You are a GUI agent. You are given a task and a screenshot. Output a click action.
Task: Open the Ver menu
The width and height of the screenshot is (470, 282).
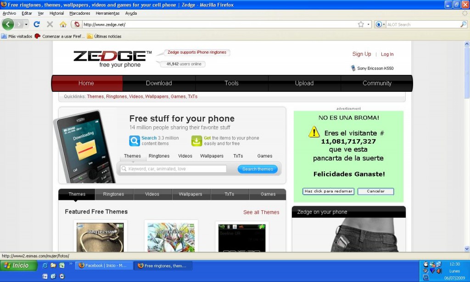pyautogui.click(x=41, y=13)
